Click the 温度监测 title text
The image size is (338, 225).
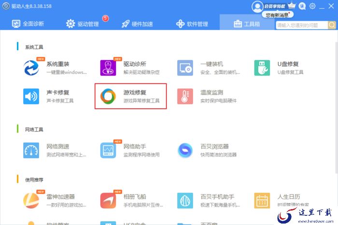pos(211,93)
